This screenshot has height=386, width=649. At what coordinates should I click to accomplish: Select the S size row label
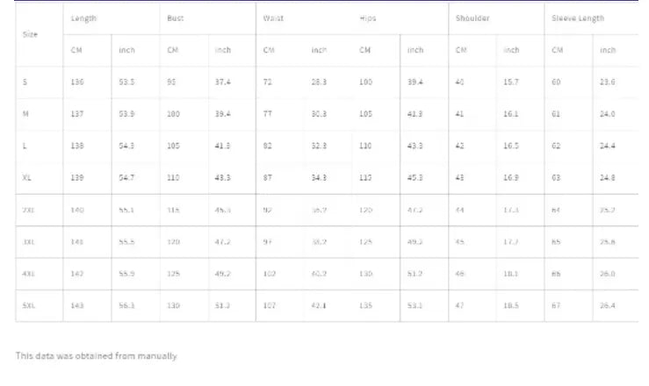pos(25,82)
